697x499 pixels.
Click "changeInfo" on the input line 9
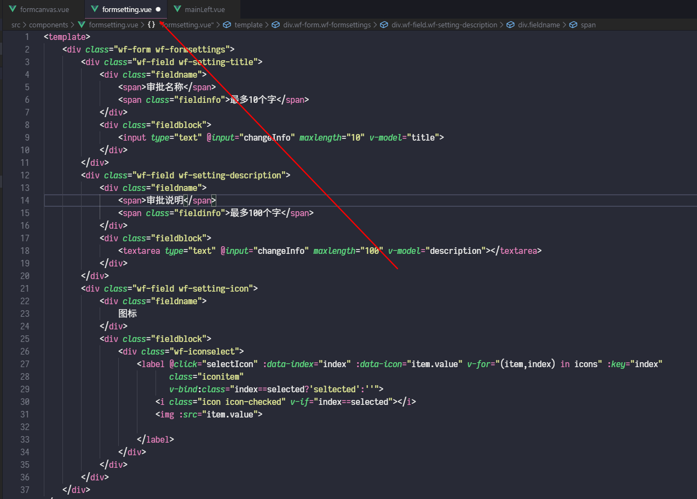[267, 137]
